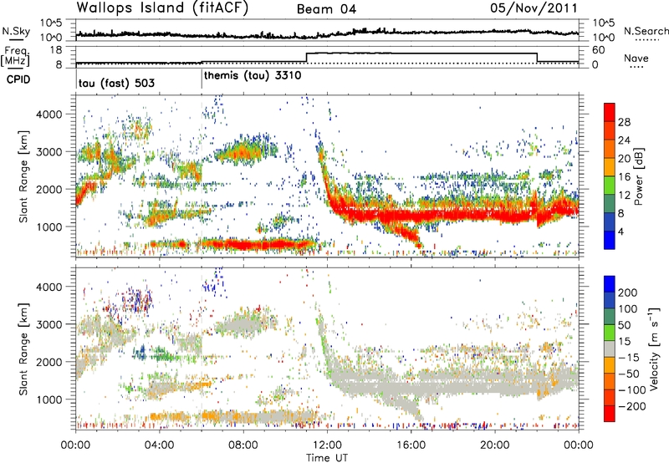The width and height of the screenshot is (669, 463).
Task: Click the -200 value on Velocity colorbar
Action: [x=631, y=406]
